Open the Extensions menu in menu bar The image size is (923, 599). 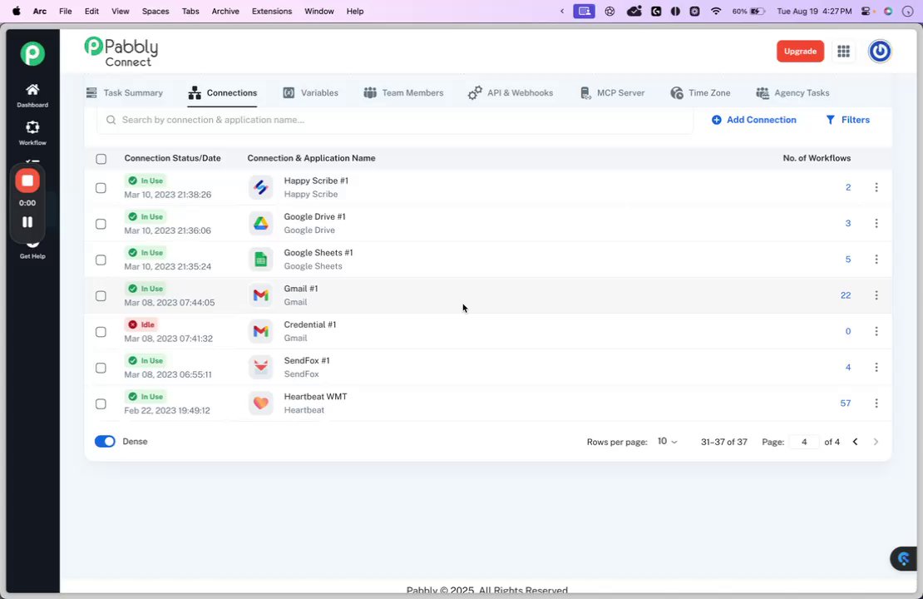271,11
